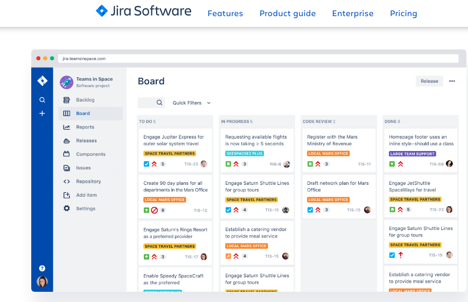Click the Jira Software logo at top

[x=144, y=11]
